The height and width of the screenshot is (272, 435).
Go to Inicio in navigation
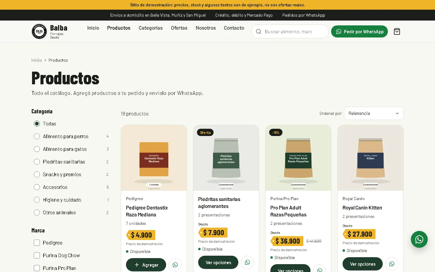click(93, 28)
